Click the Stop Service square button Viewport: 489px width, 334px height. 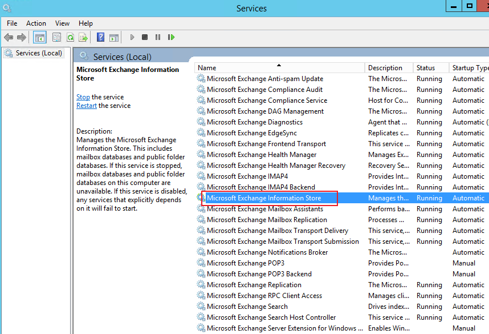[145, 38]
